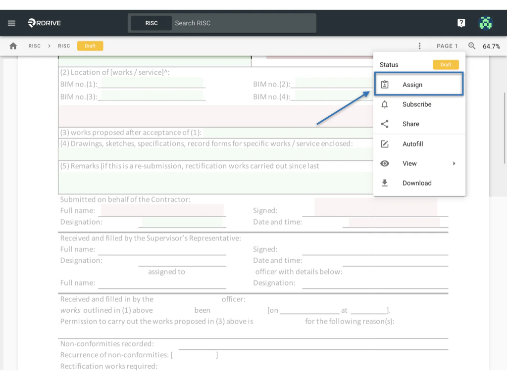
Task: Select the Share icon
Action: [385, 124]
